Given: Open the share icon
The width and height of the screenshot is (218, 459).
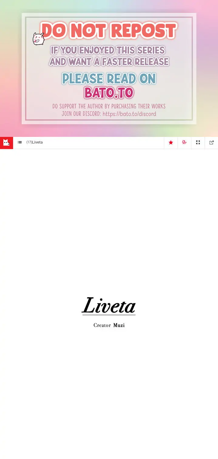Looking at the screenshot, I should tap(212, 142).
